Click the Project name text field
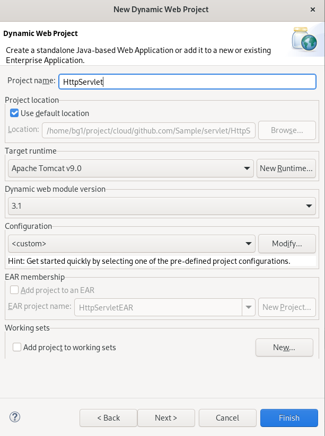Viewport: 325px width, 436px height. coord(187,82)
